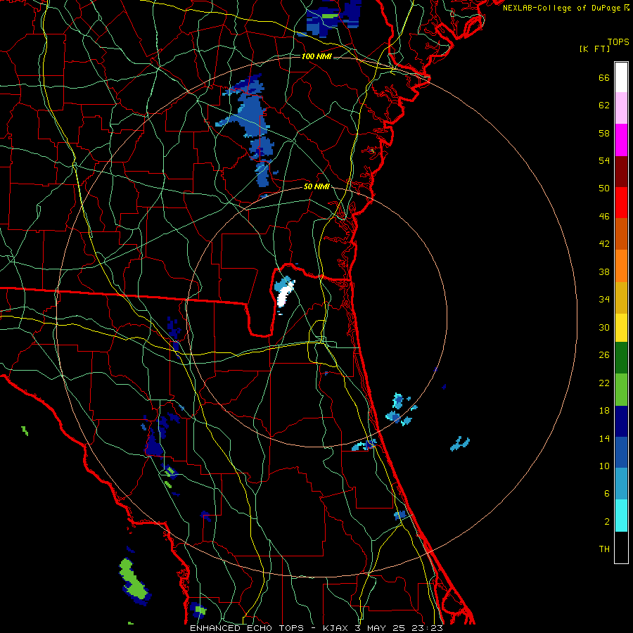Click the light green legend swatch
This screenshot has height=633, width=633.
click(x=621, y=390)
